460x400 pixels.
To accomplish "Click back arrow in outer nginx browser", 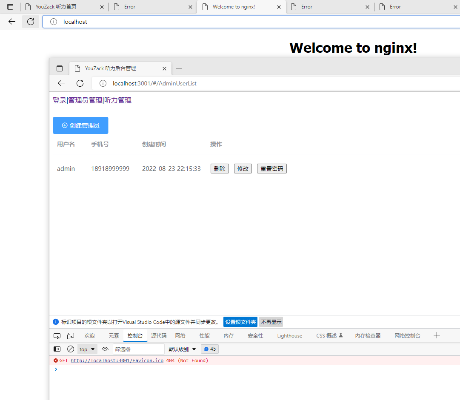I will click(x=12, y=21).
